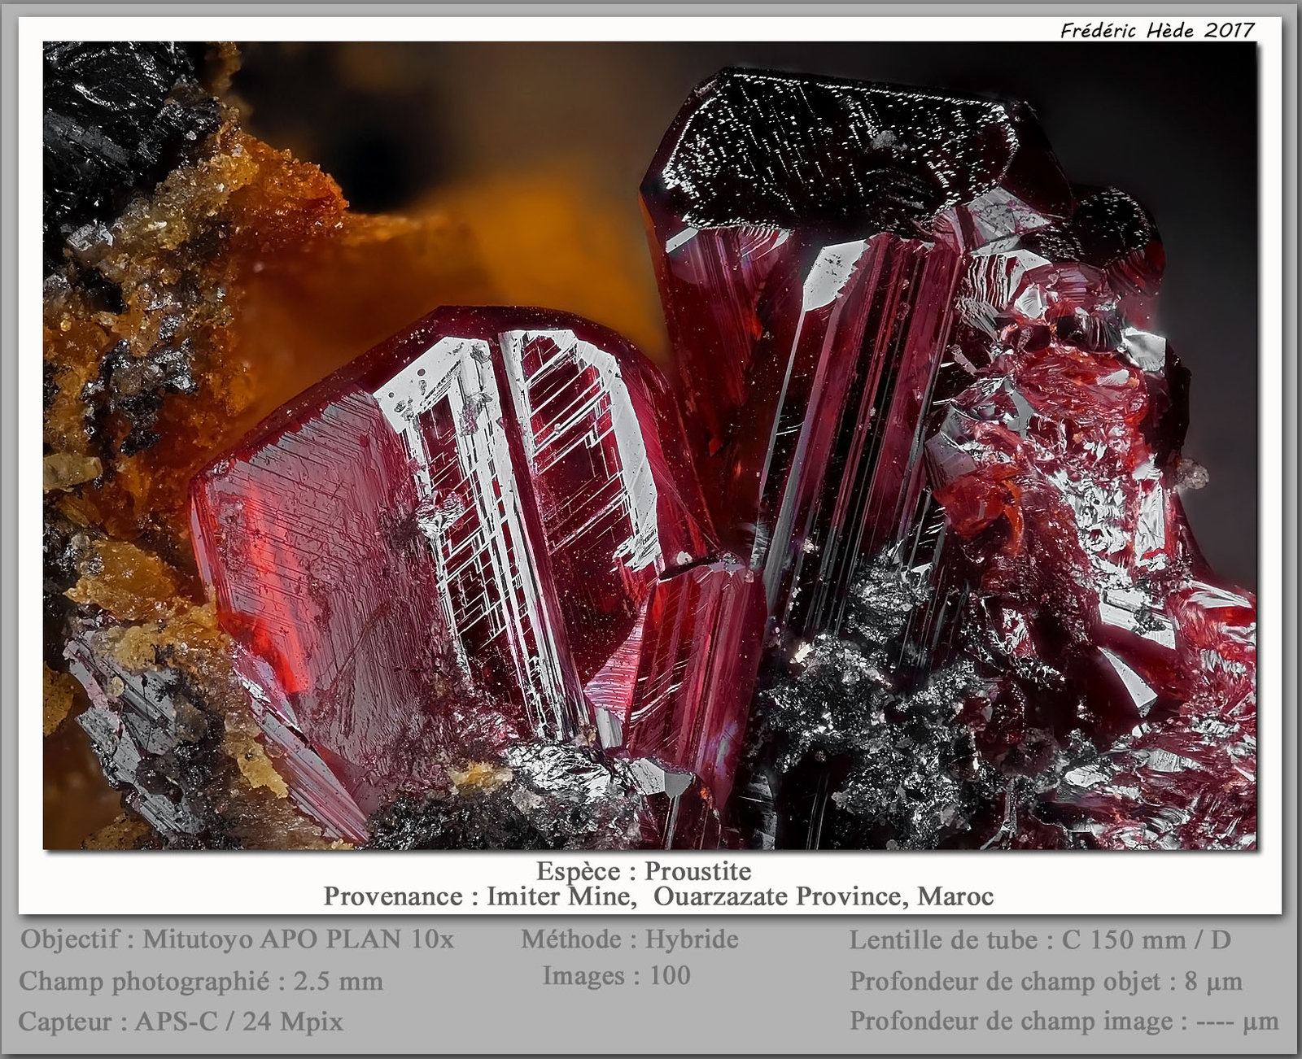Click the 'Espèce : Proustite' caption
The image size is (1302, 1059).
[x=644, y=871]
